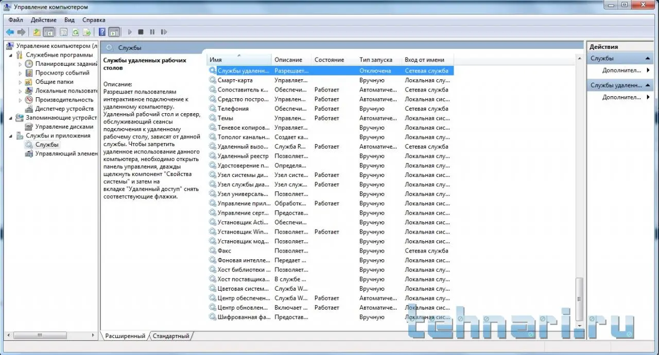This screenshot has width=659, height=355.
Task: Click the clock icon of Планировщик заданий
Action: pos(29,64)
